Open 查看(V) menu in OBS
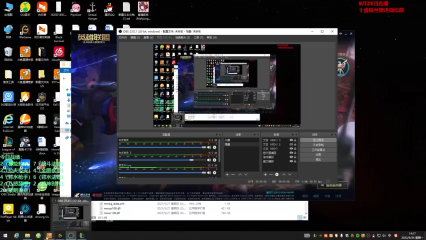The width and height of the screenshot is (426, 240). coord(149,37)
